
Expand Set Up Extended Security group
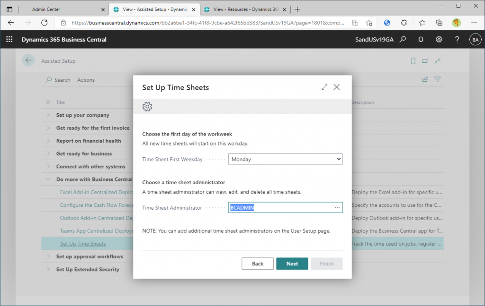(x=48, y=269)
